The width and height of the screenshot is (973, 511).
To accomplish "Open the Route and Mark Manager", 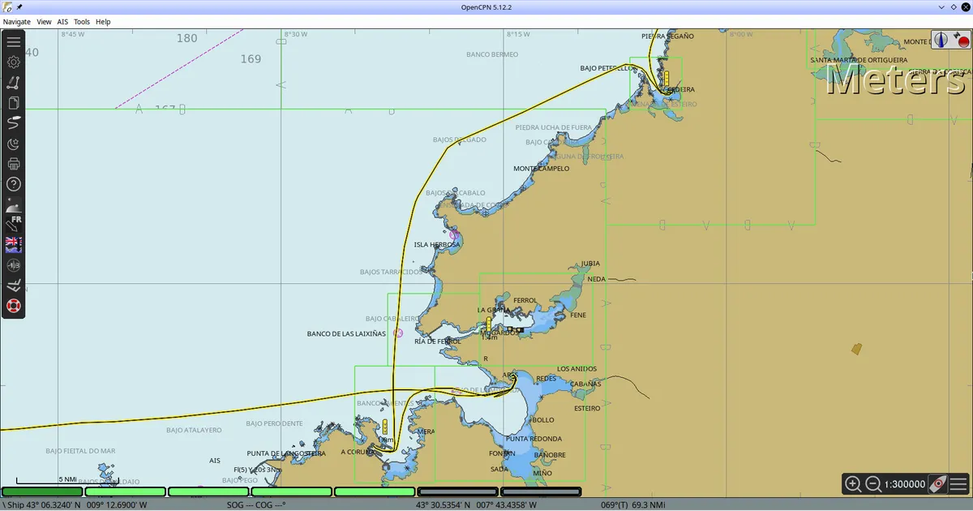I will tap(14, 103).
